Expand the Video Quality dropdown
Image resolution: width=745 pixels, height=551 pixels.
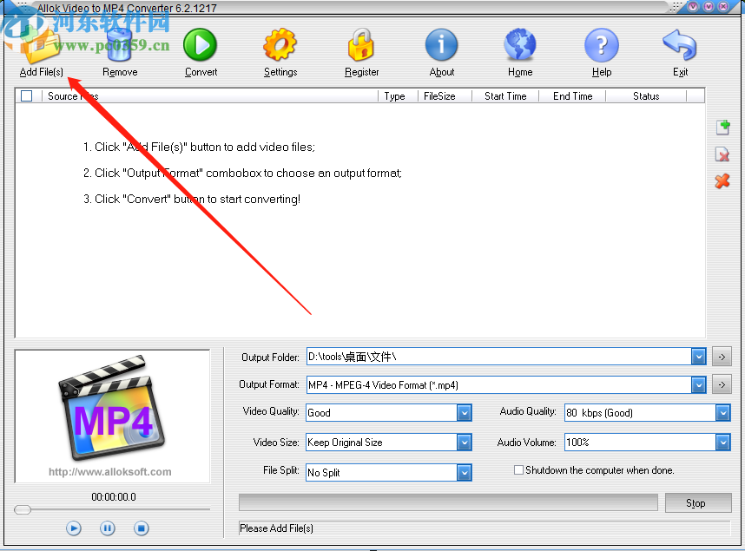(x=463, y=412)
